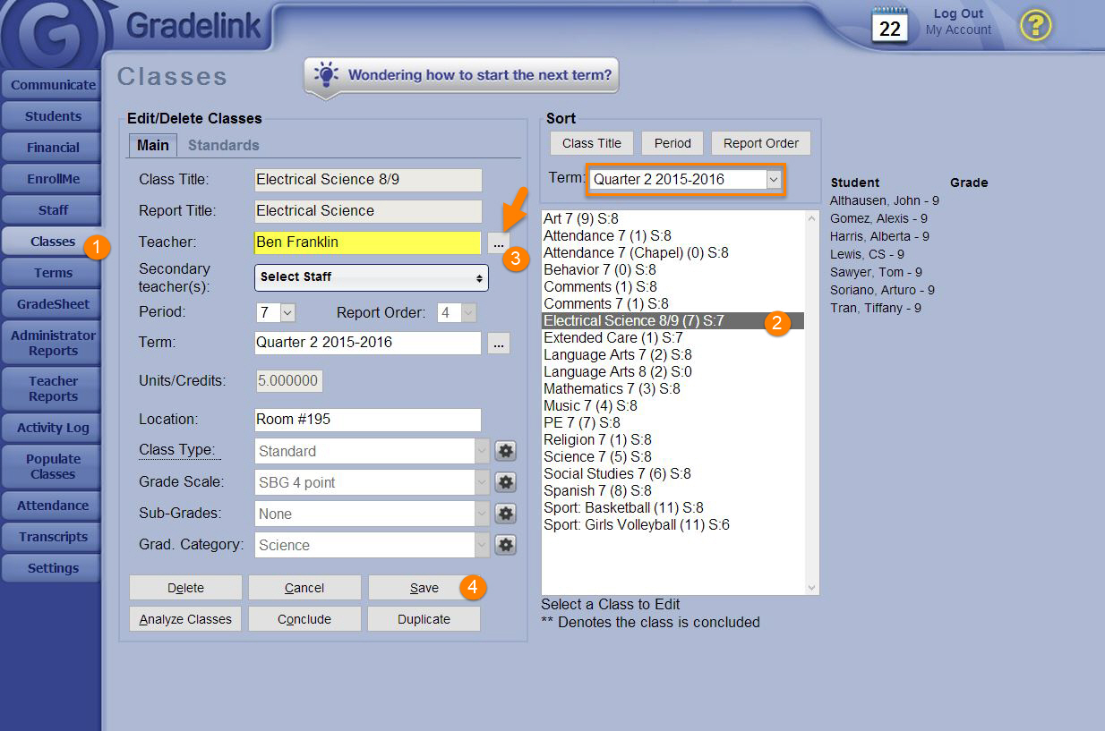Screen dimensions: 1105x731
Task: Click the Delete button
Action: tap(185, 588)
